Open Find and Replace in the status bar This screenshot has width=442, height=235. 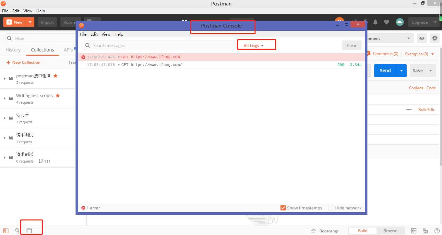tap(17, 231)
